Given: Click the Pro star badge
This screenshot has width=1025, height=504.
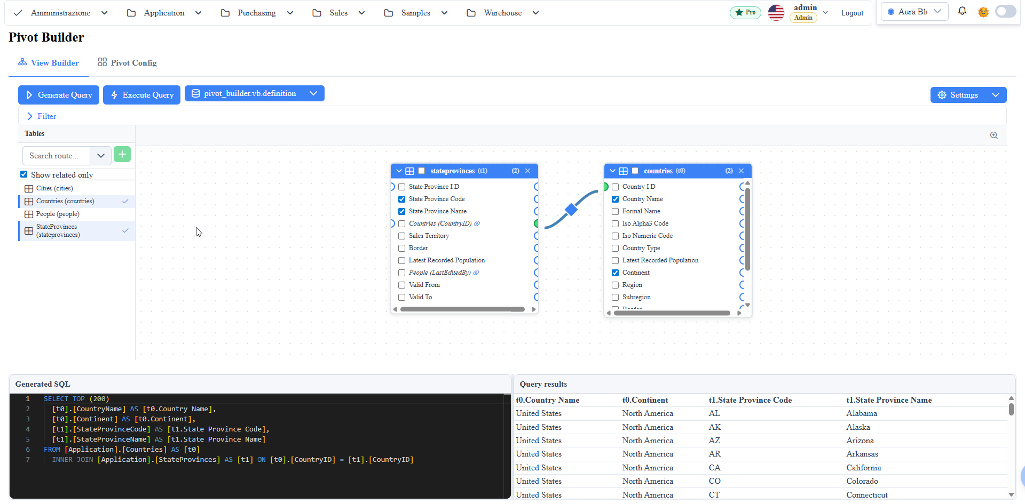Looking at the screenshot, I should click(745, 12).
